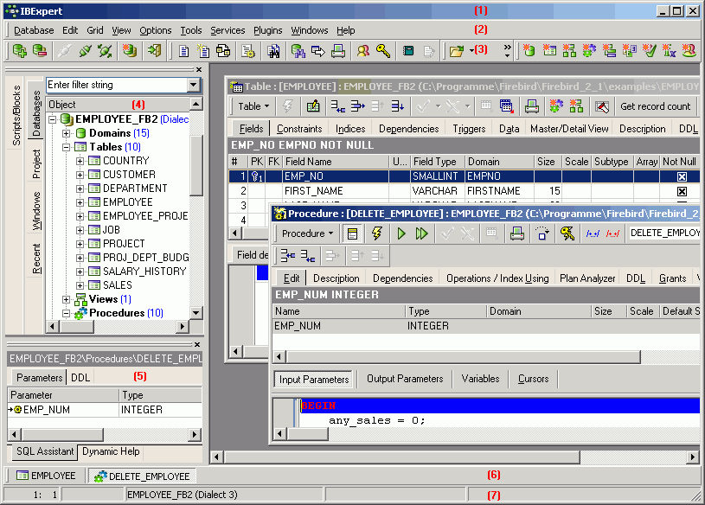705x505 pixels.
Task: Select the SALARY_HISTORY table in tree
Action: click(144, 272)
